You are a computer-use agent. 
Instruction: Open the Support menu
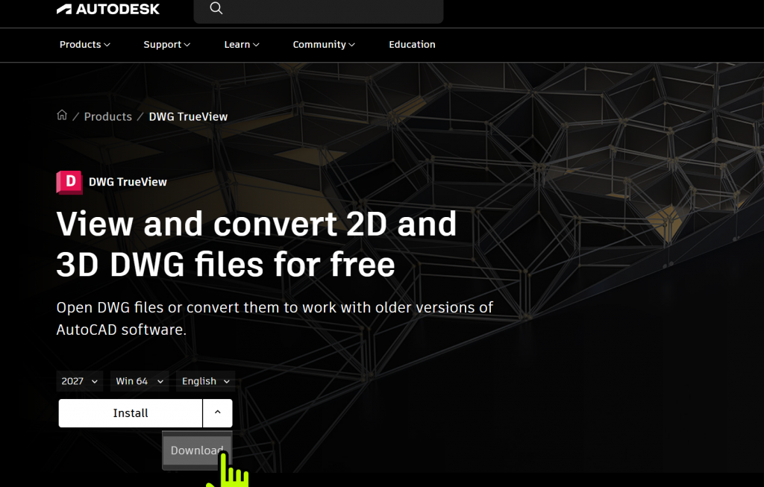(166, 44)
